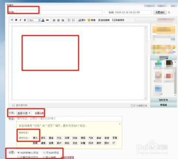This screenshot has height=159, width=178.
Task: Insert a hyperlink using the chain icon
Action: 47,20
